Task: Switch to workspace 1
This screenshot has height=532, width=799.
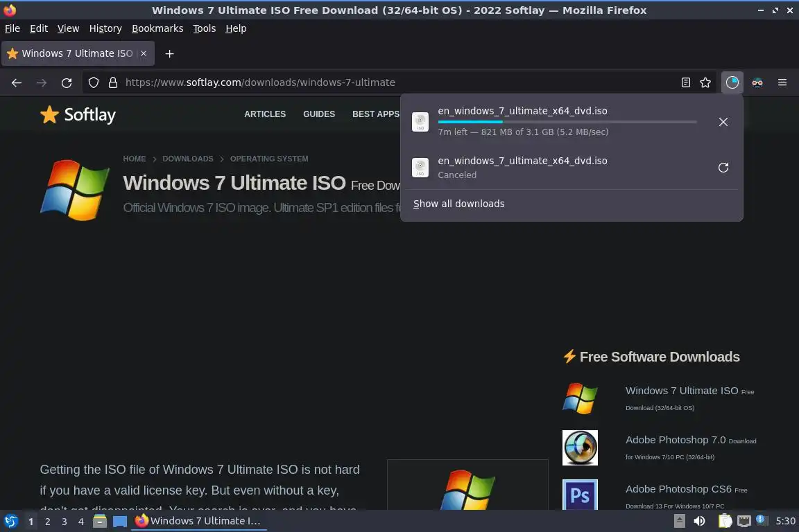Action: [31, 522]
